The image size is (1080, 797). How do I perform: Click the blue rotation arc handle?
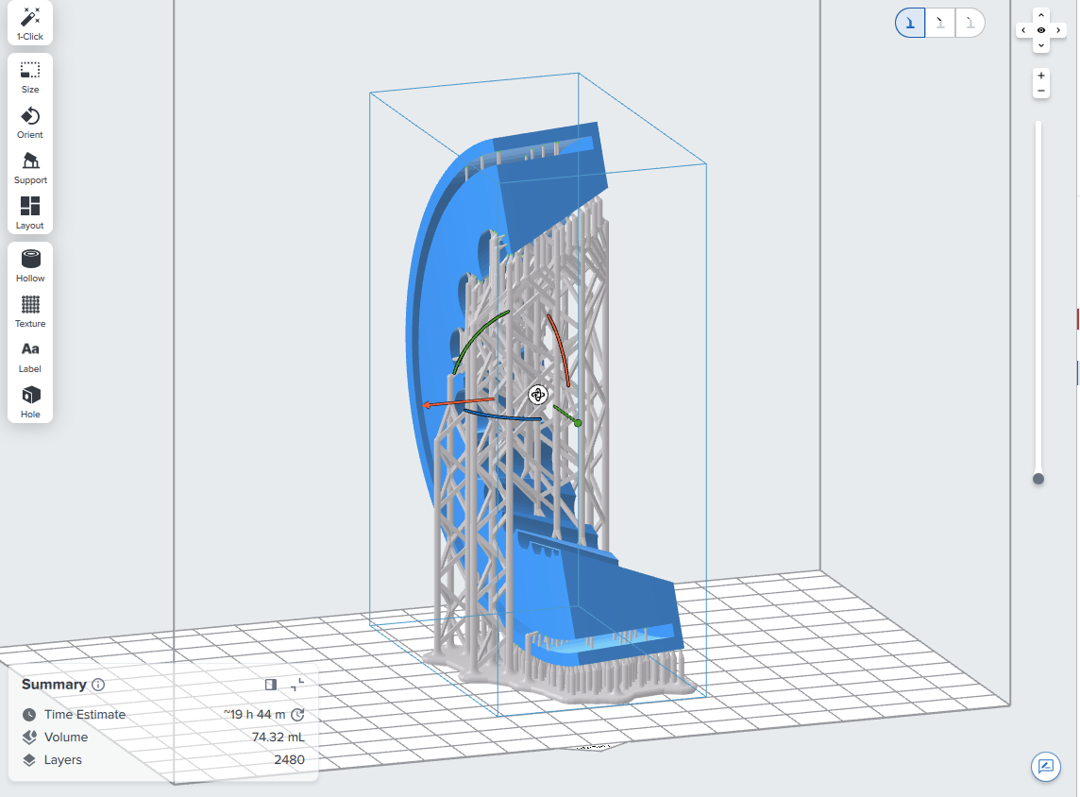click(502, 416)
